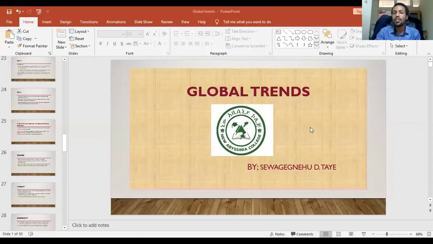Reset slide layout
433x244 pixels.
pyautogui.click(x=77, y=39)
